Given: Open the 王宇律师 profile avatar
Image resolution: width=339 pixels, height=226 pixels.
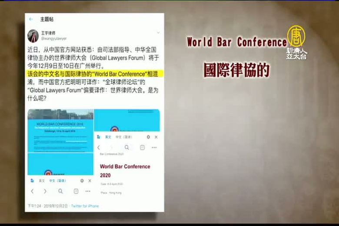Looking at the screenshot, I should point(33,36).
